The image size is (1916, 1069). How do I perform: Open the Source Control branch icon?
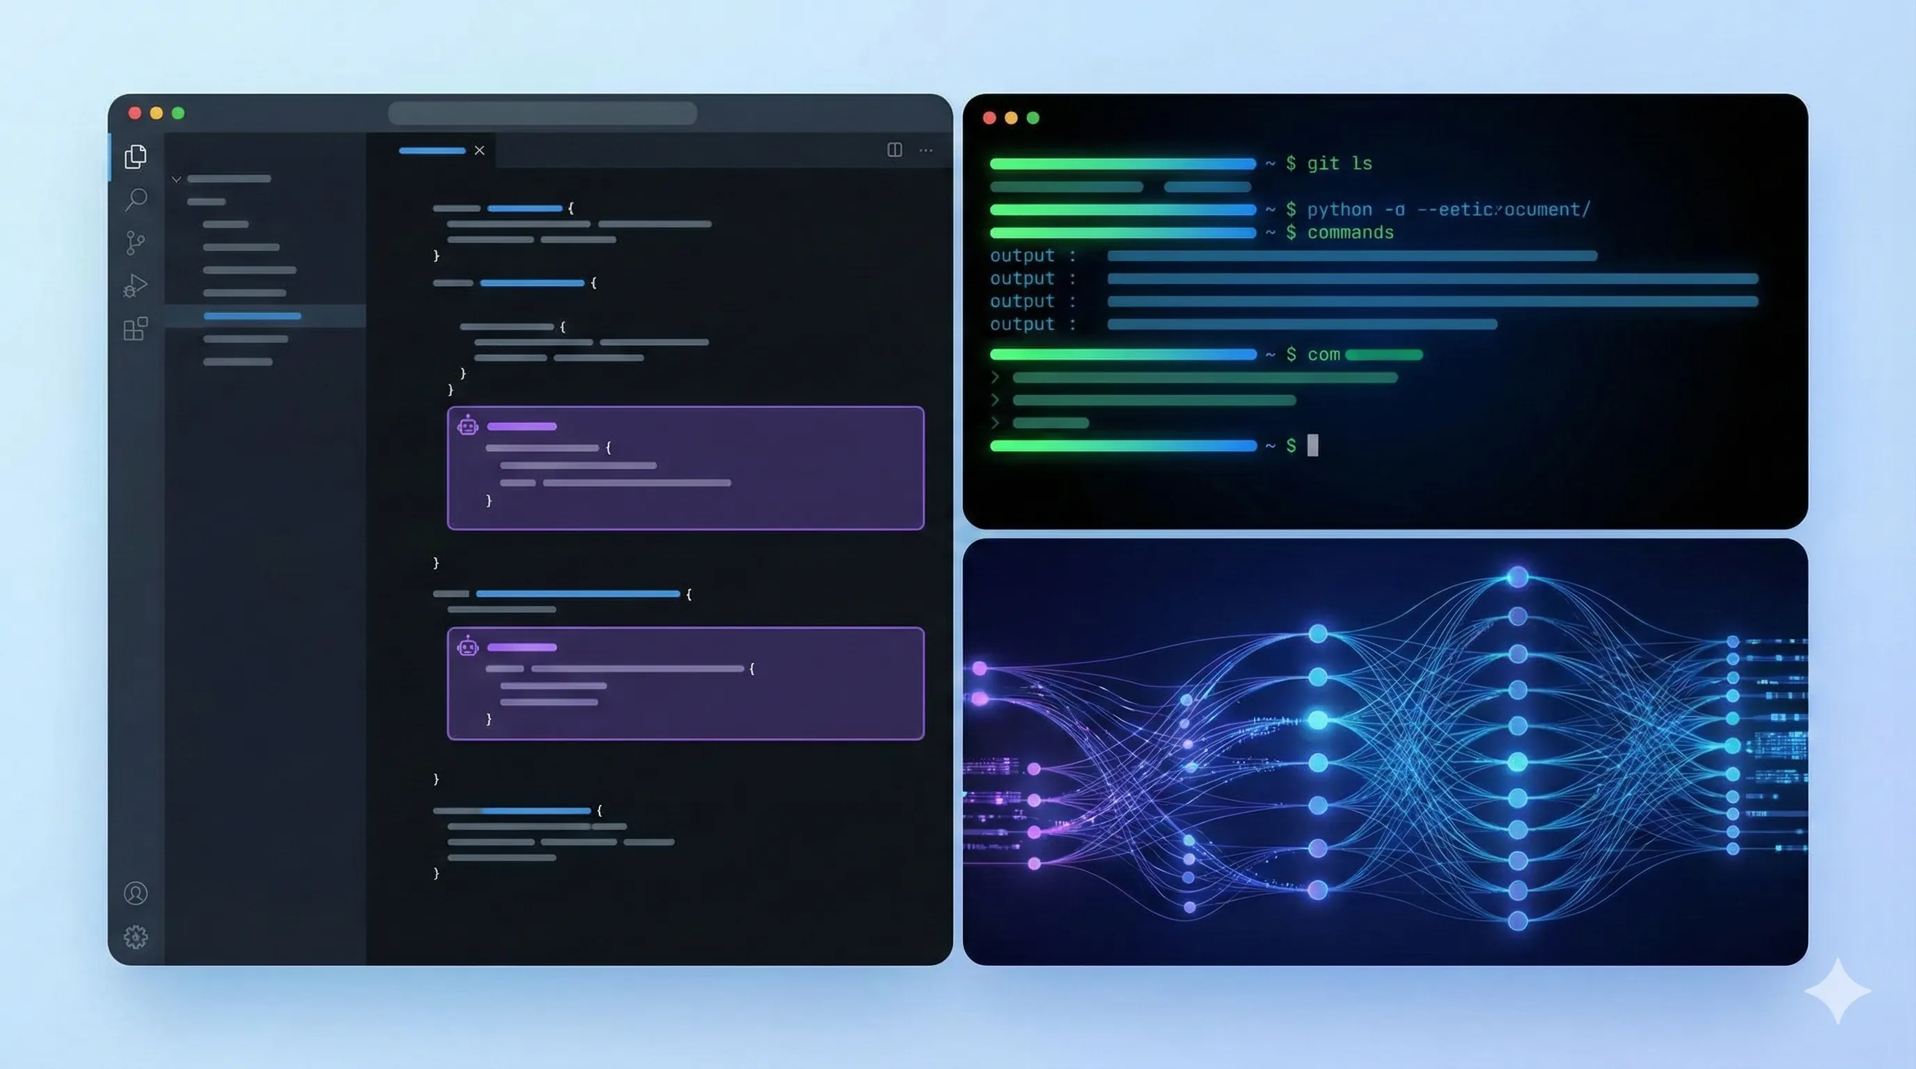(x=135, y=242)
